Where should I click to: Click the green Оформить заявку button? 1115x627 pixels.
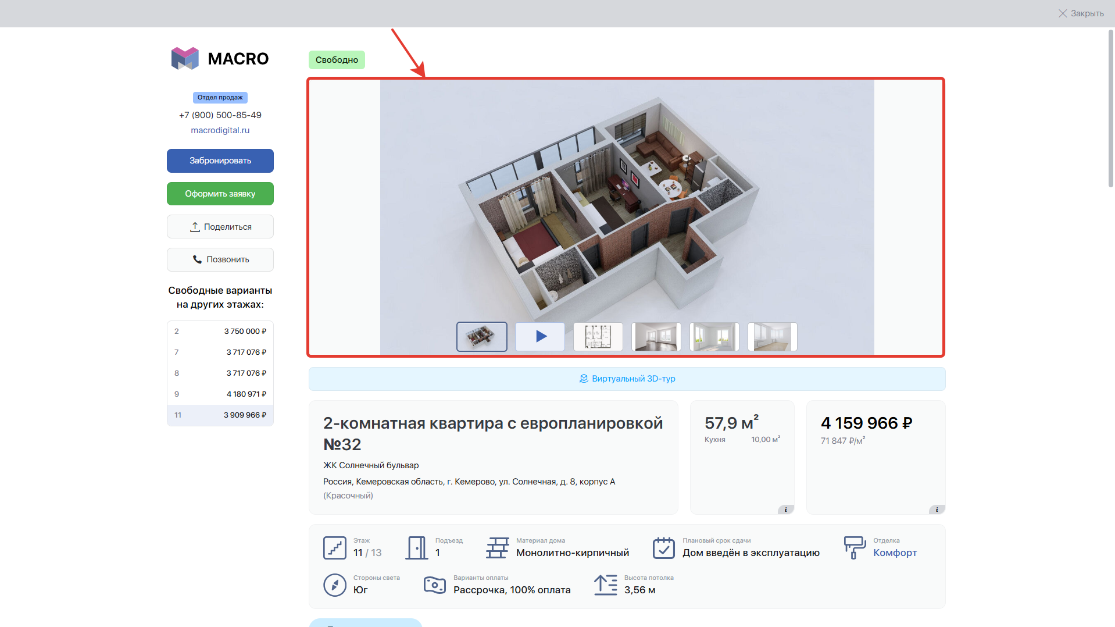click(x=220, y=194)
